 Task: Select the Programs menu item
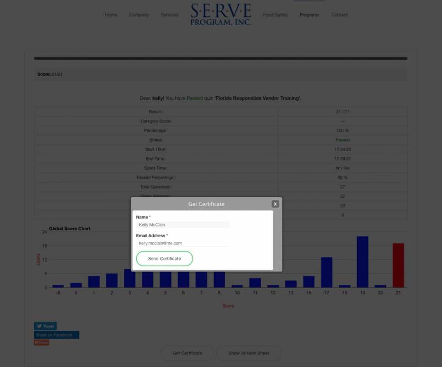click(x=309, y=15)
